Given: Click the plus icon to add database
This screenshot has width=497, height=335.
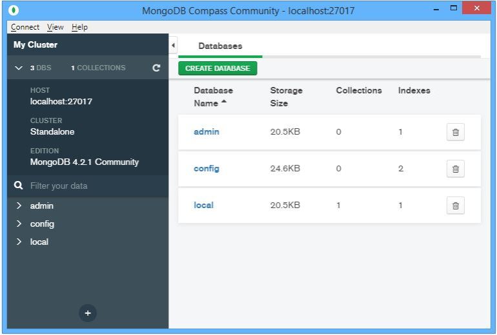Looking at the screenshot, I should pyautogui.click(x=88, y=313).
